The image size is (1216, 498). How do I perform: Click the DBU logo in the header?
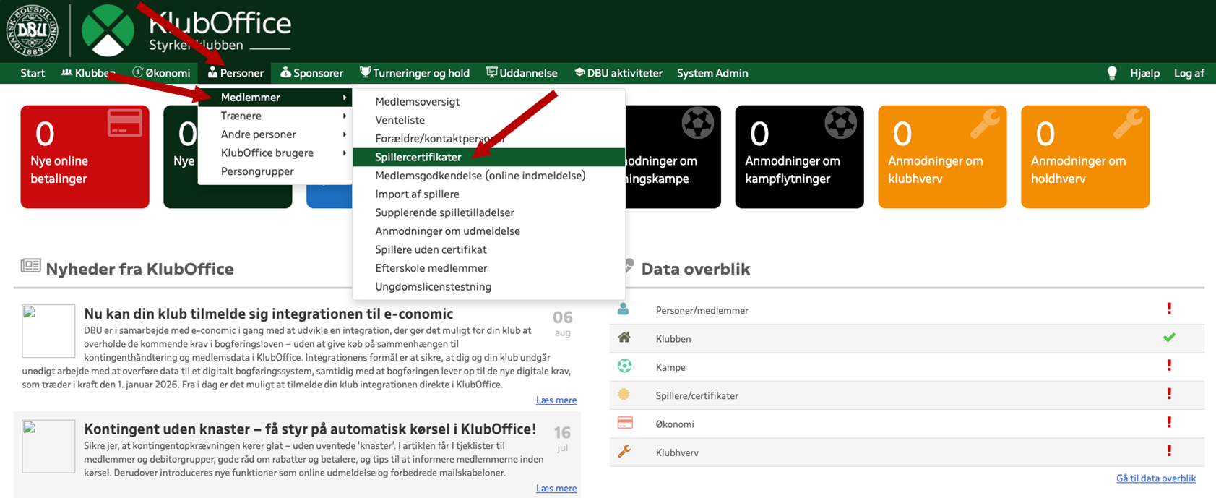(32, 30)
